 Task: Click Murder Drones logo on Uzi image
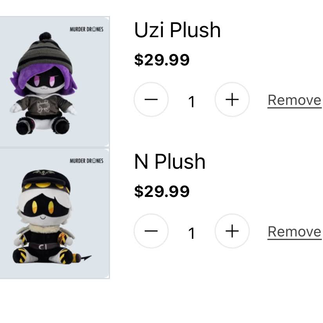[x=87, y=29]
